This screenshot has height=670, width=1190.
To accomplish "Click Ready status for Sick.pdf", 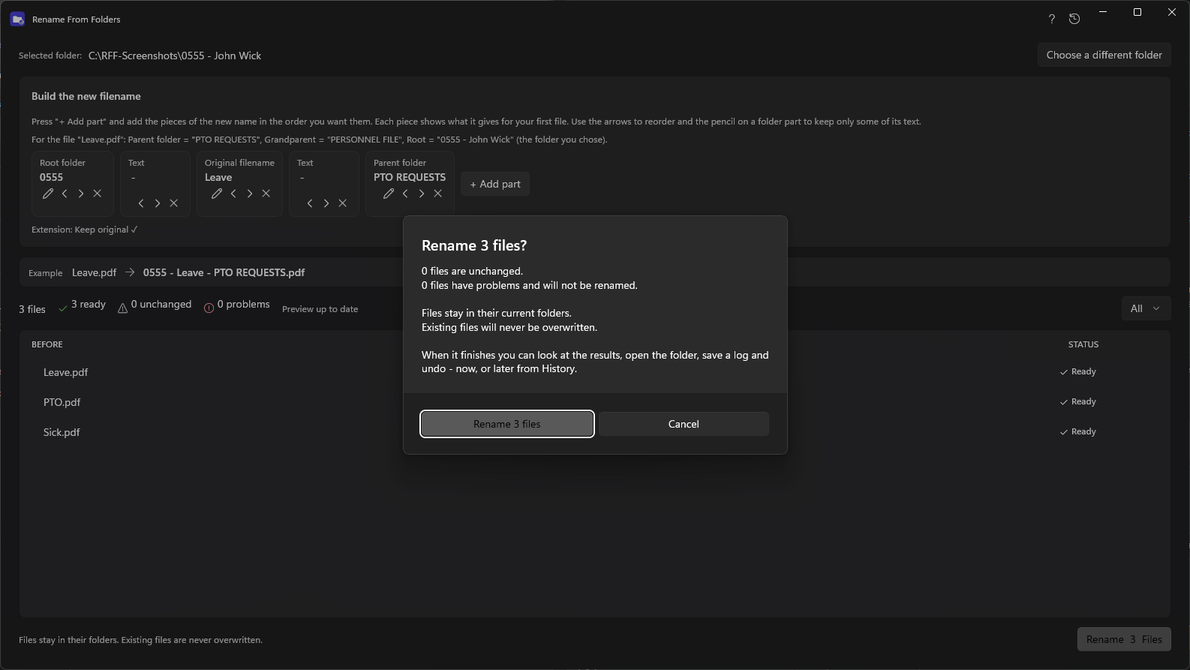I will tap(1078, 431).
